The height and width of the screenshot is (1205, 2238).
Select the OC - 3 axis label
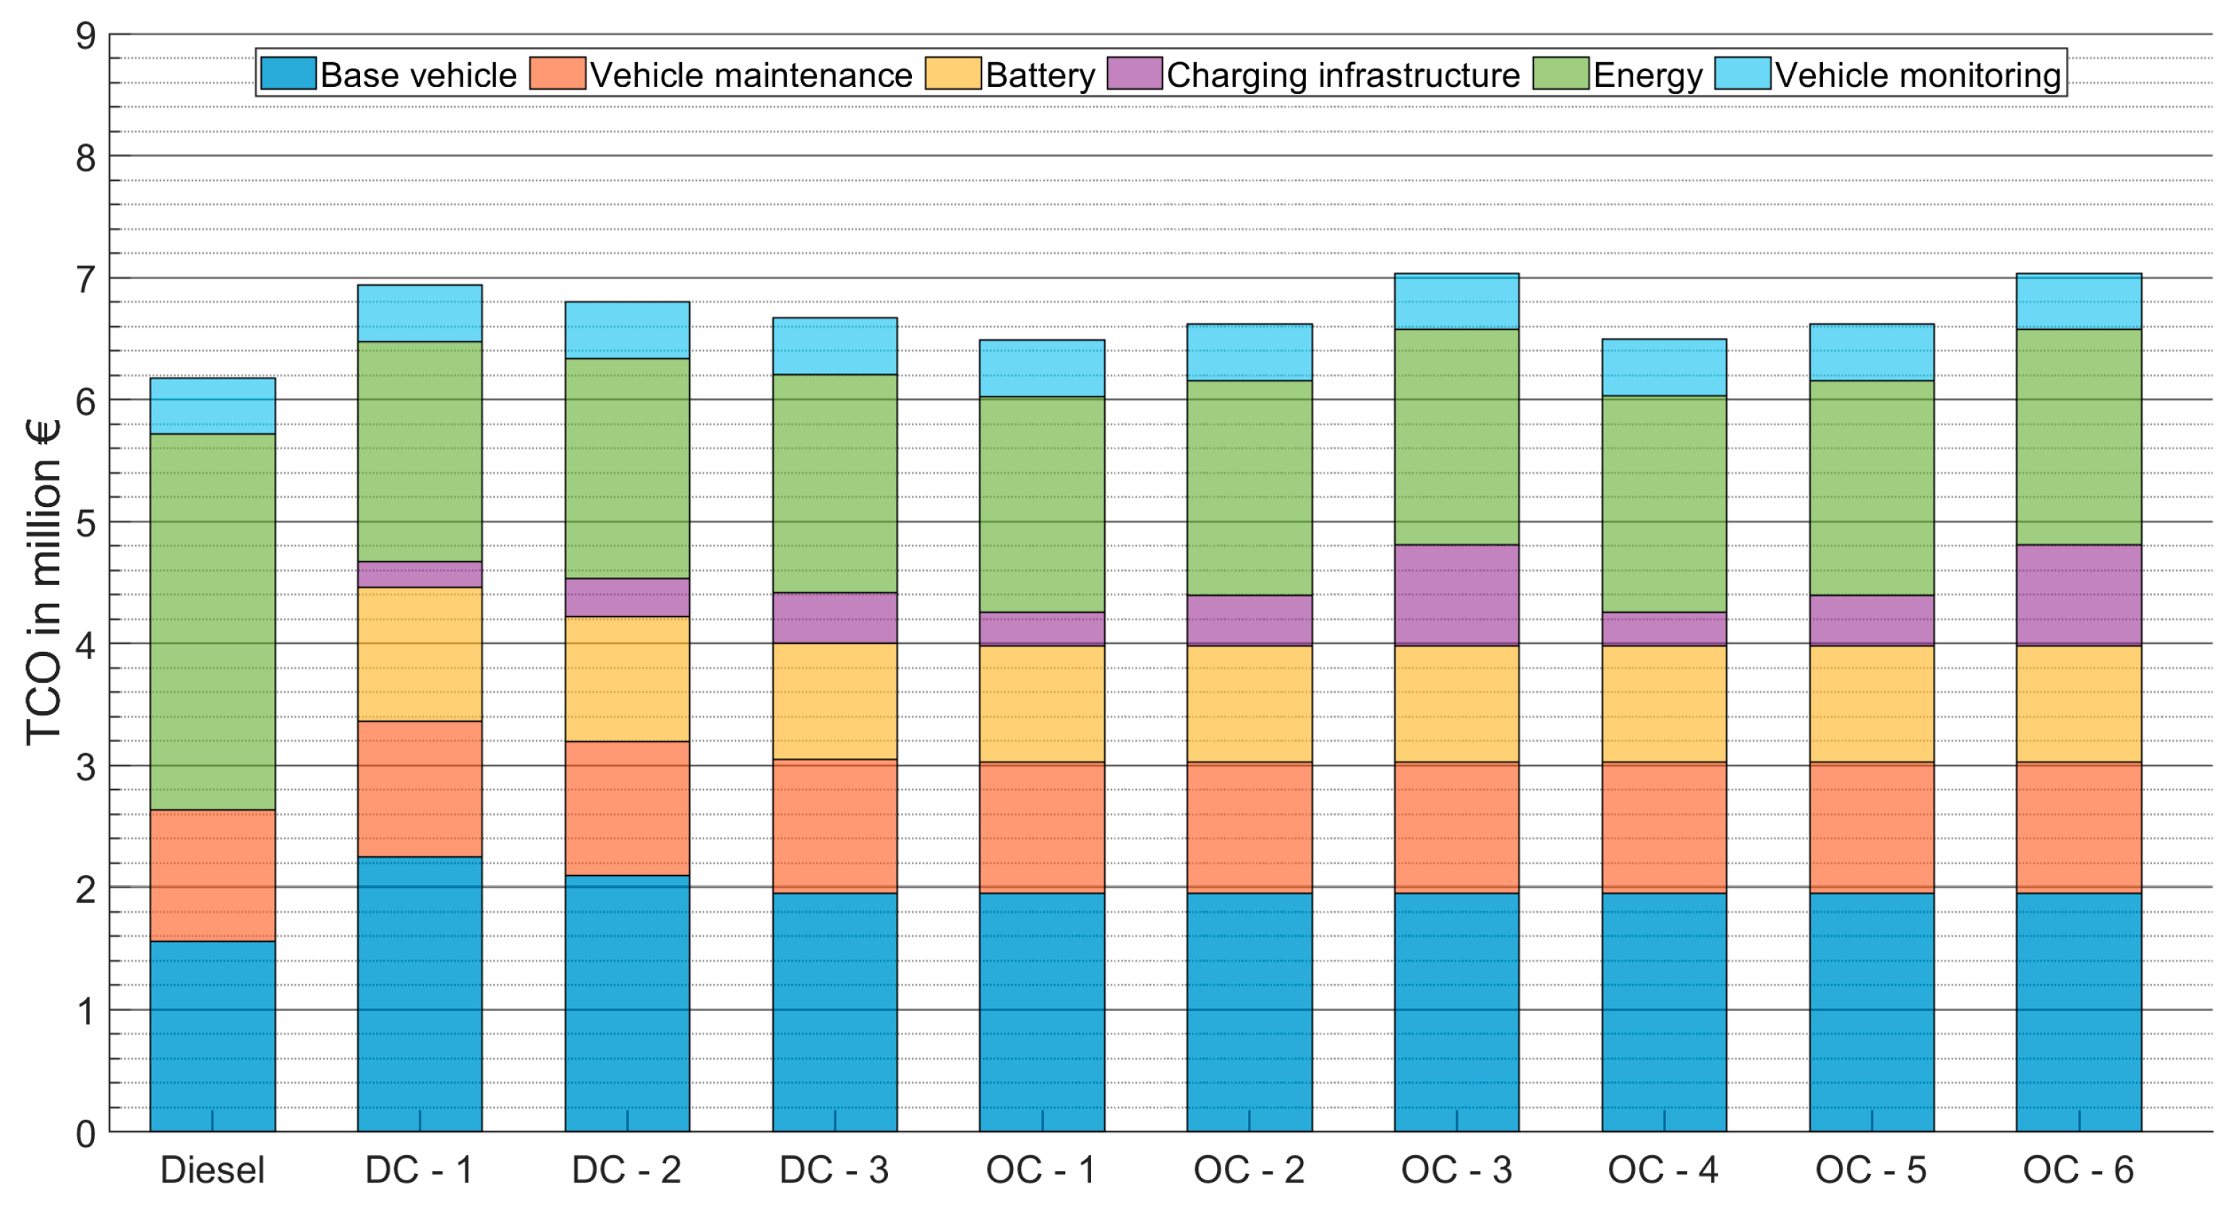pyautogui.click(x=1456, y=1170)
